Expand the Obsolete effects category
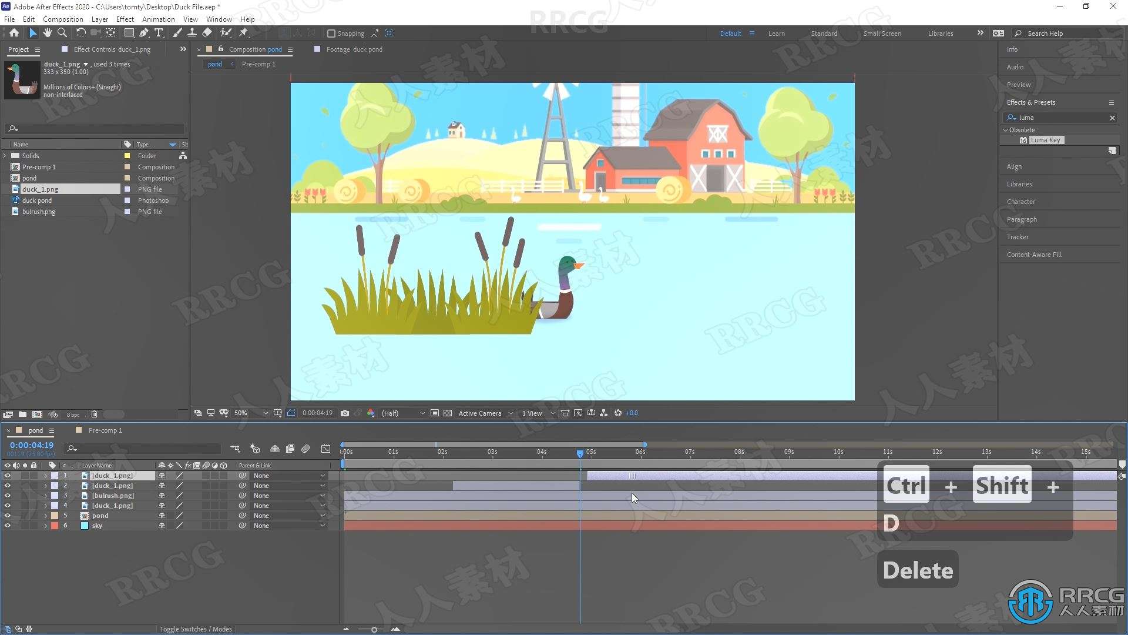 coord(1006,129)
